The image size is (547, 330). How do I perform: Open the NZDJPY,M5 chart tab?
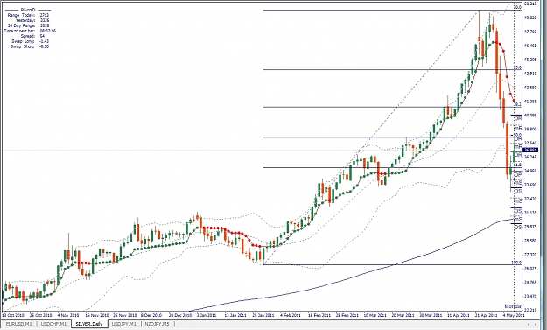tap(157, 324)
